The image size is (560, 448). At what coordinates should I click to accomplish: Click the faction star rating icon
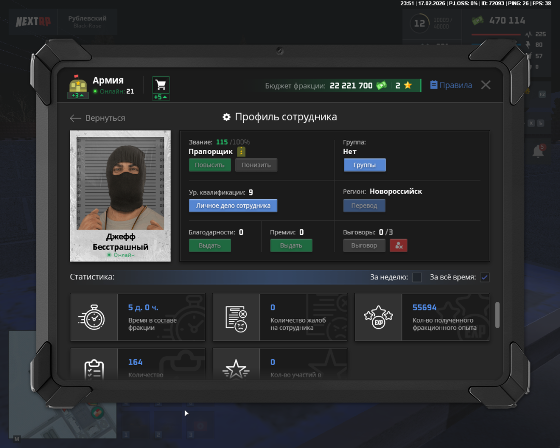[408, 86]
